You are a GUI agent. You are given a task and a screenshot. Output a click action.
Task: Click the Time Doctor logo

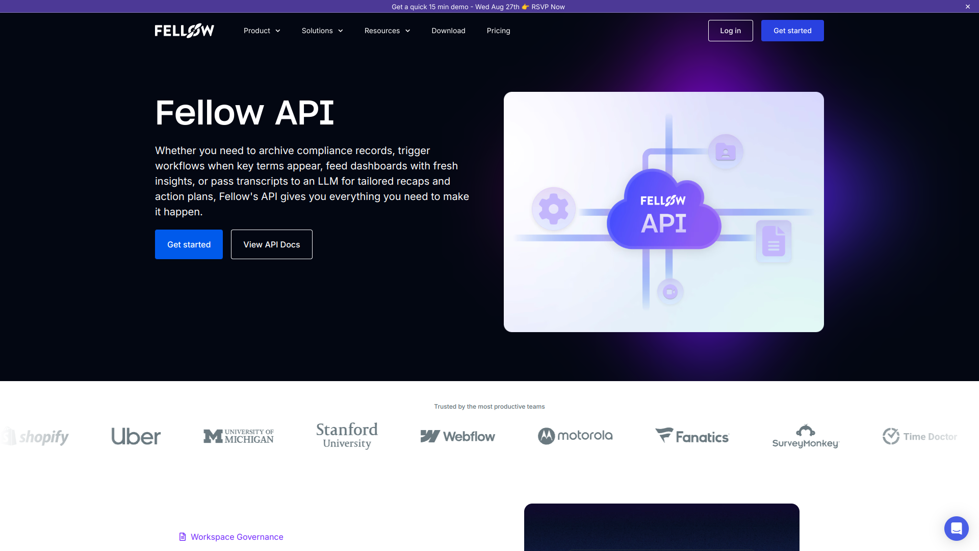[x=920, y=436]
